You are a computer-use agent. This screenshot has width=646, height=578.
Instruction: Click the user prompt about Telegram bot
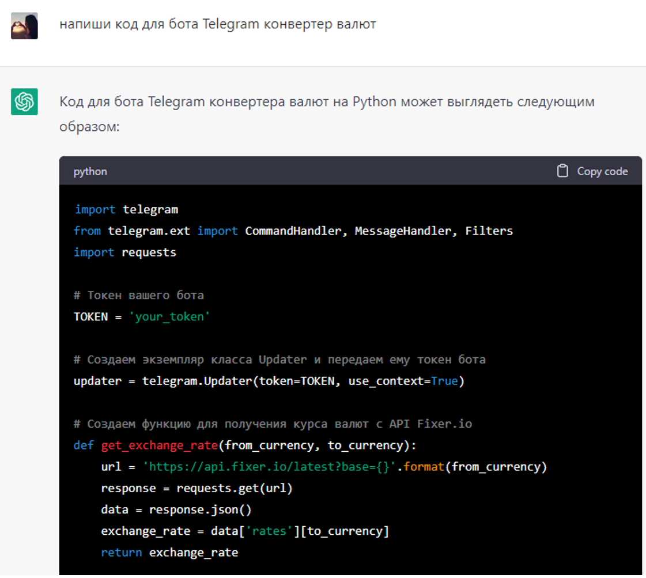(217, 24)
